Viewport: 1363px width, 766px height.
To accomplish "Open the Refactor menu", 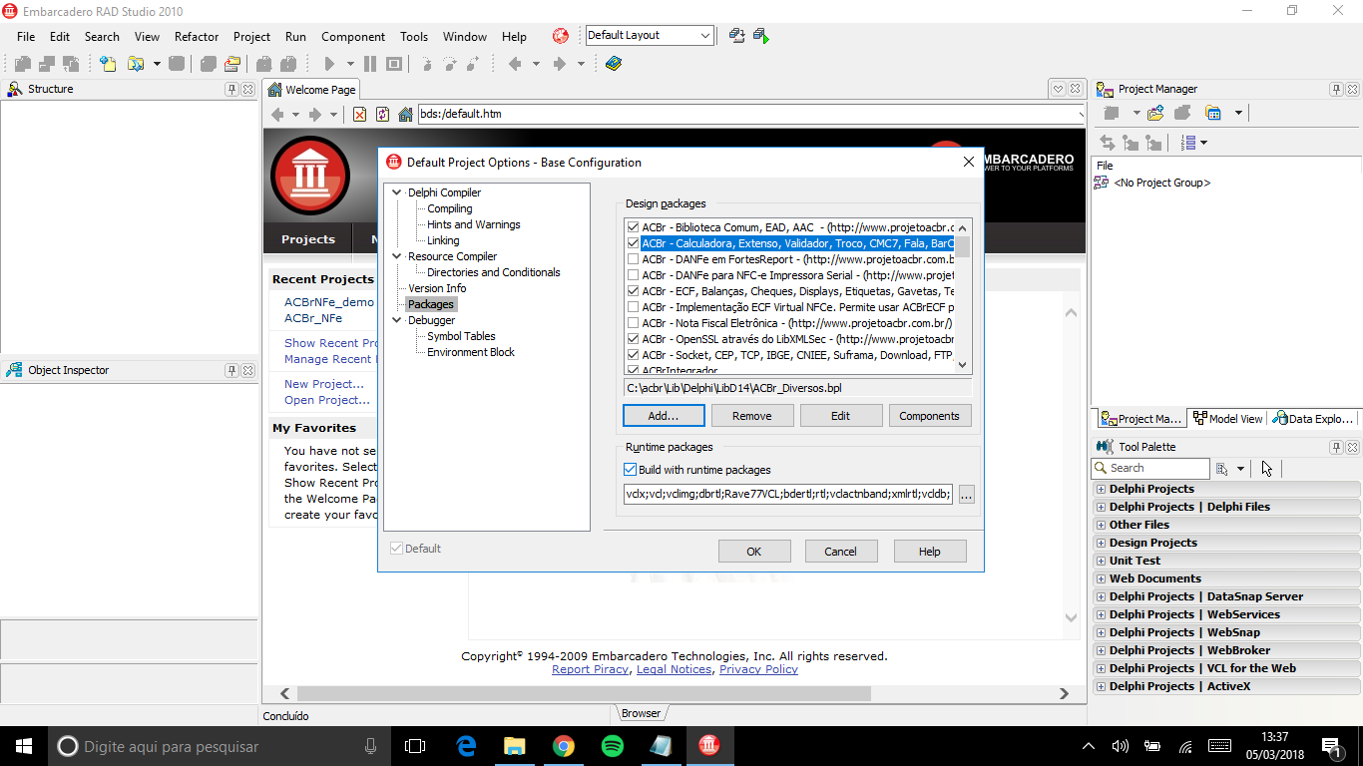I will point(197,37).
